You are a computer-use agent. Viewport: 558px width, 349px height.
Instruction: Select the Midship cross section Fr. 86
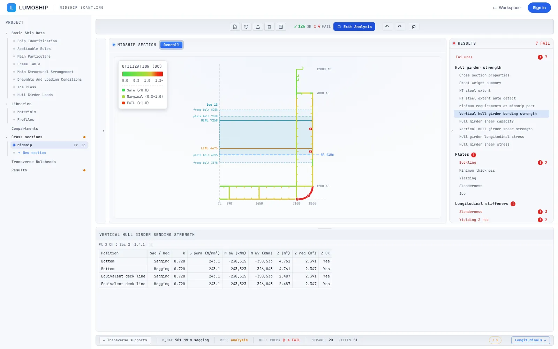49,145
